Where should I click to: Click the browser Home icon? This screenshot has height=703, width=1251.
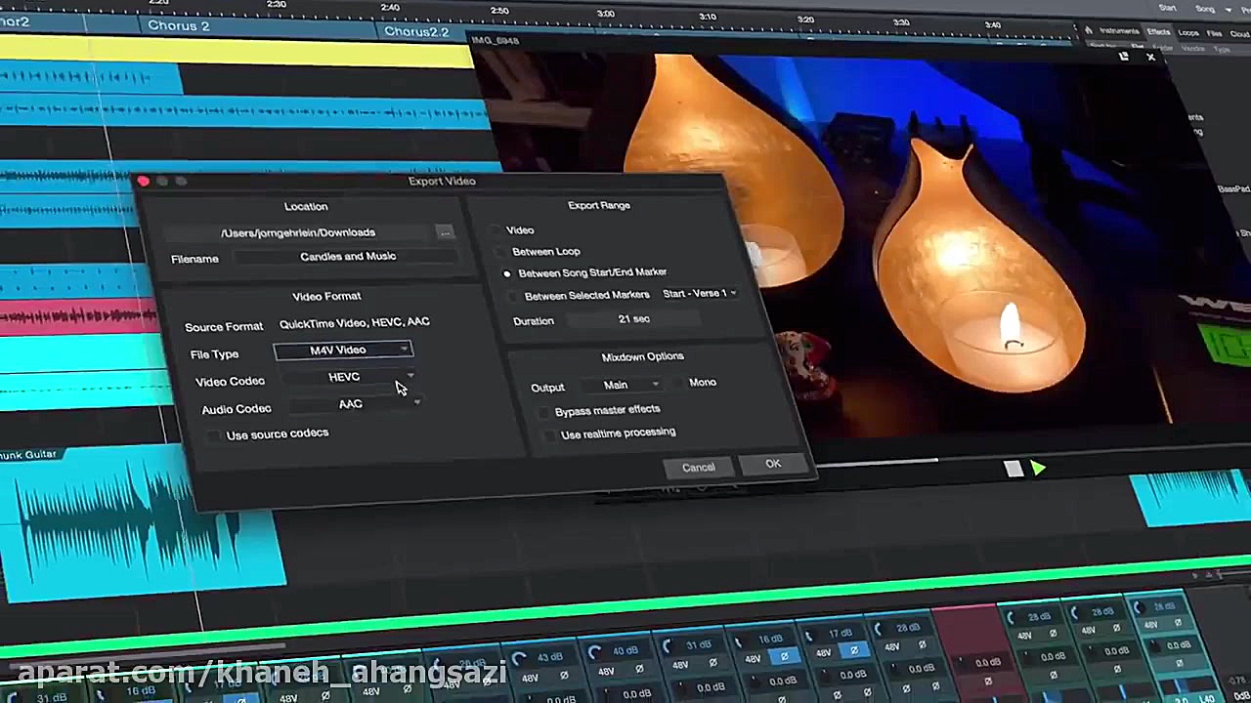(1088, 30)
